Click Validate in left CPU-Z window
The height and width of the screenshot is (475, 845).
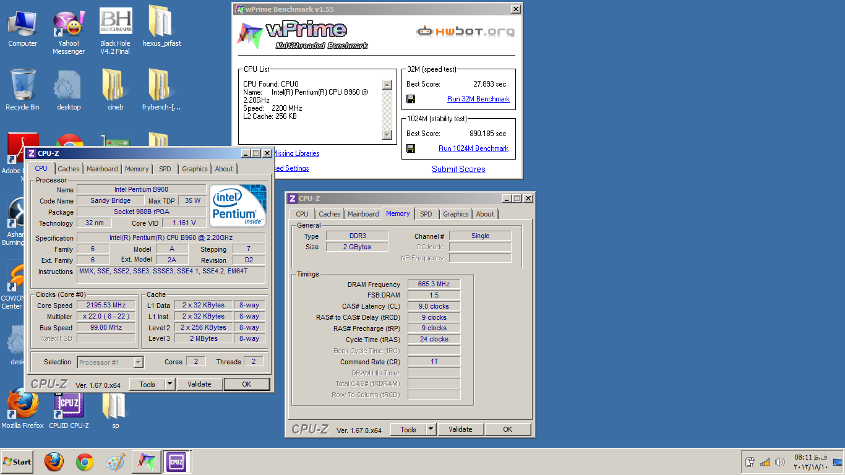pyautogui.click(x=199, y=384)
